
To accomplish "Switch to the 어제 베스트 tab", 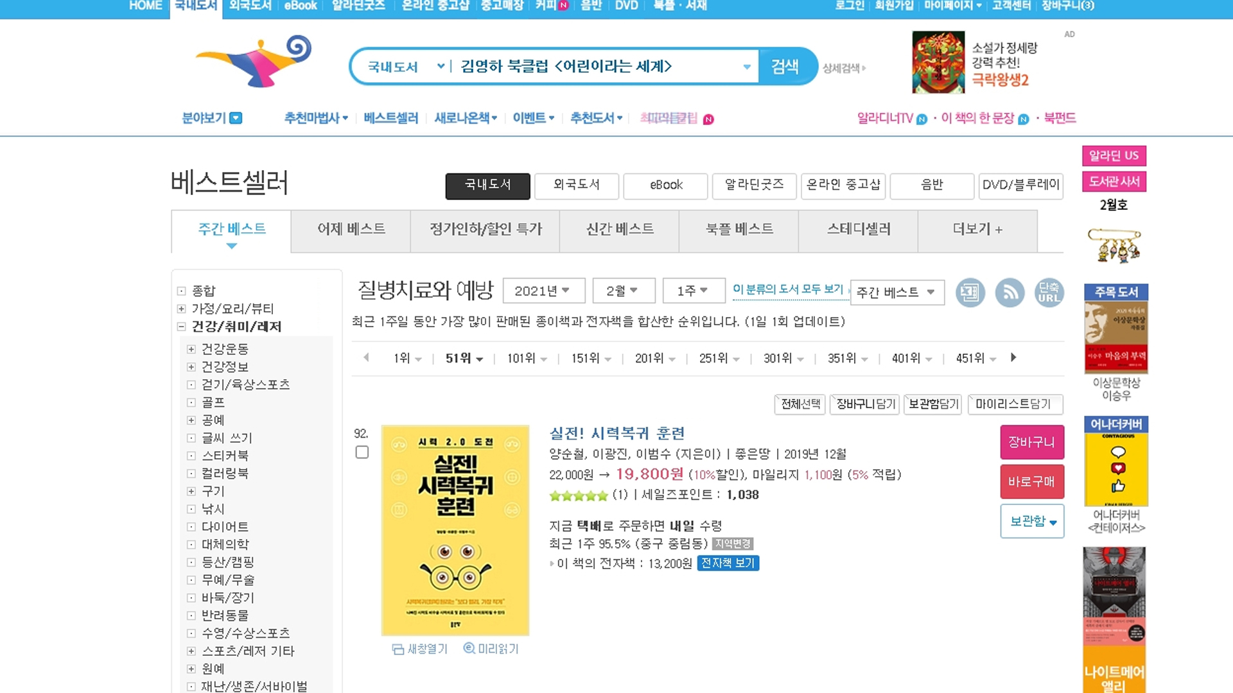I will click(351, 229).
